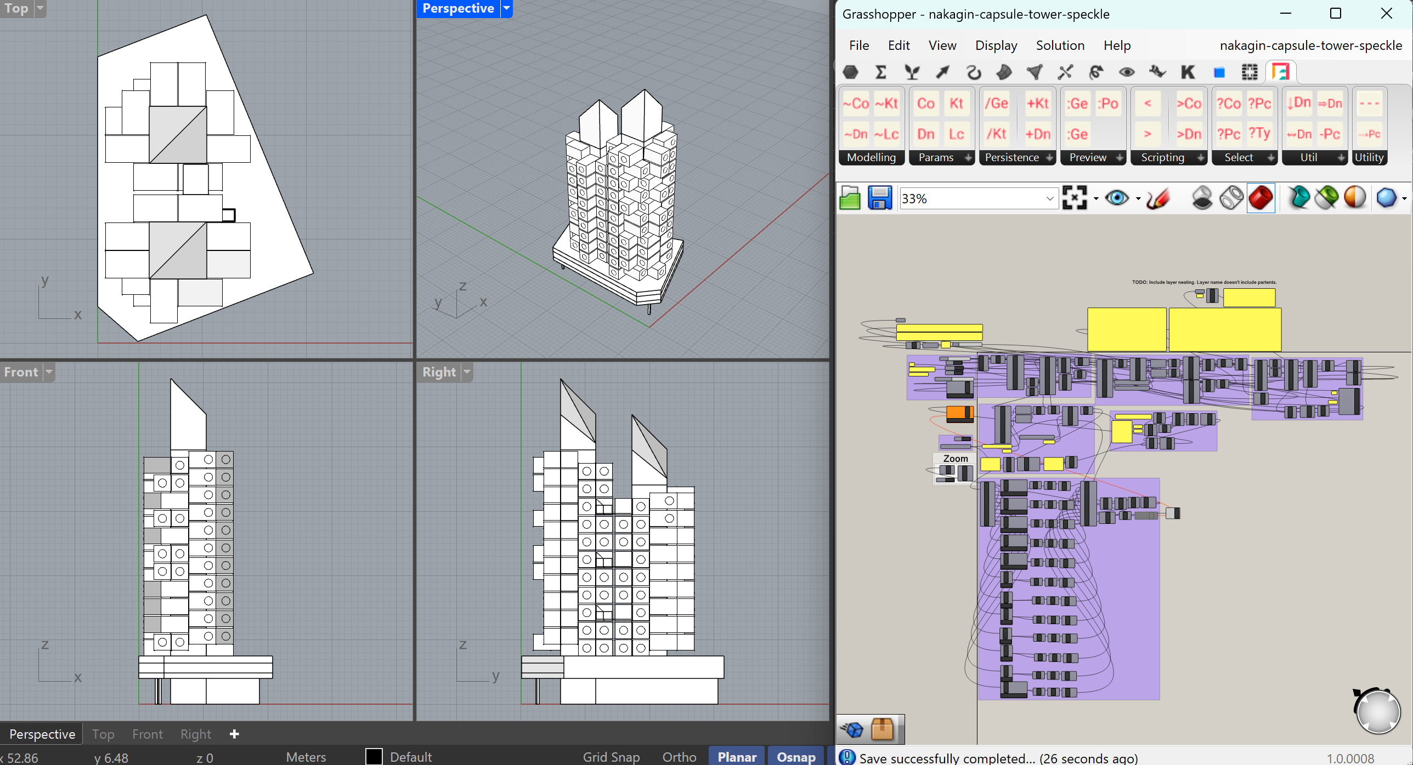This screenshot has height=765, width=1413.
Task: Click the wireframe preview mode icon
Action: (x=1231, y=198)
